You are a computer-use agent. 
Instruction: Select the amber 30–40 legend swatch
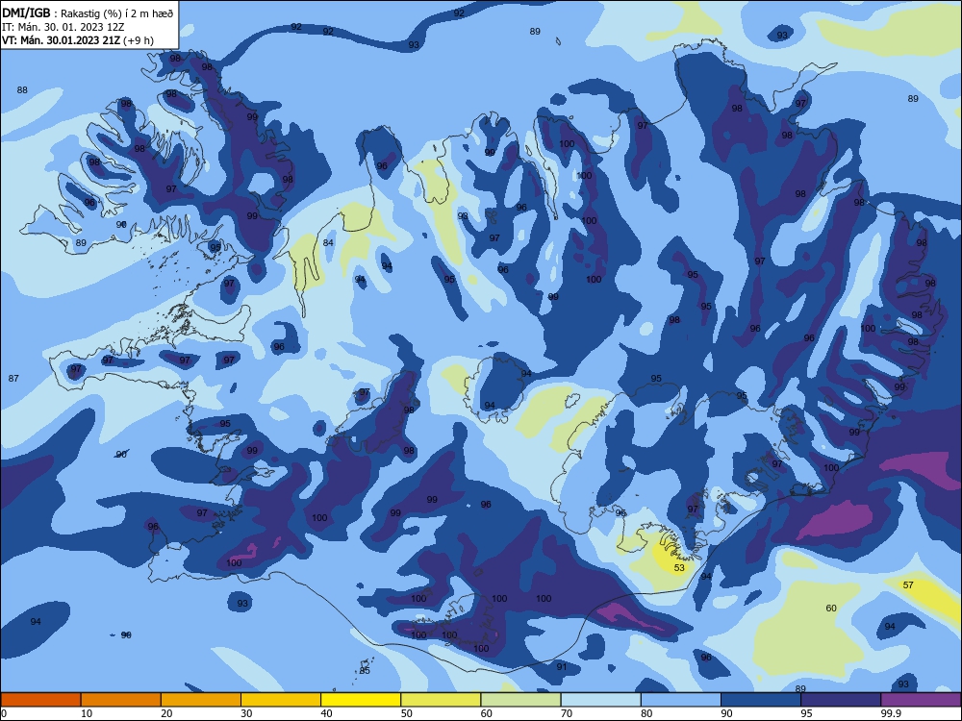tap(281, 700)
